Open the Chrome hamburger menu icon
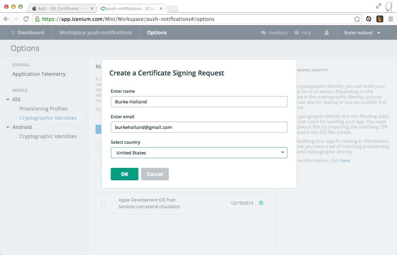The height and width of the screenshot is (255, 397). (x=391, y=19)
